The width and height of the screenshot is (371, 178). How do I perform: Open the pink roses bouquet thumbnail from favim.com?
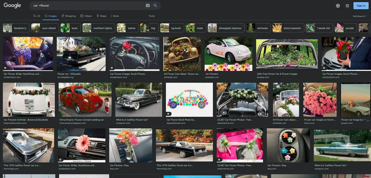click(x=320, y=100)
